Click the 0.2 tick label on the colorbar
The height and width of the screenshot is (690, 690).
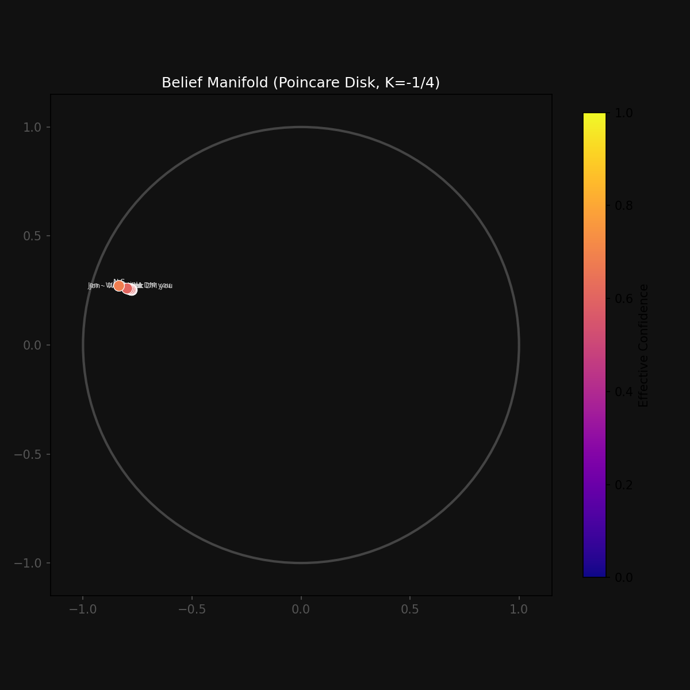click(623, 485)
